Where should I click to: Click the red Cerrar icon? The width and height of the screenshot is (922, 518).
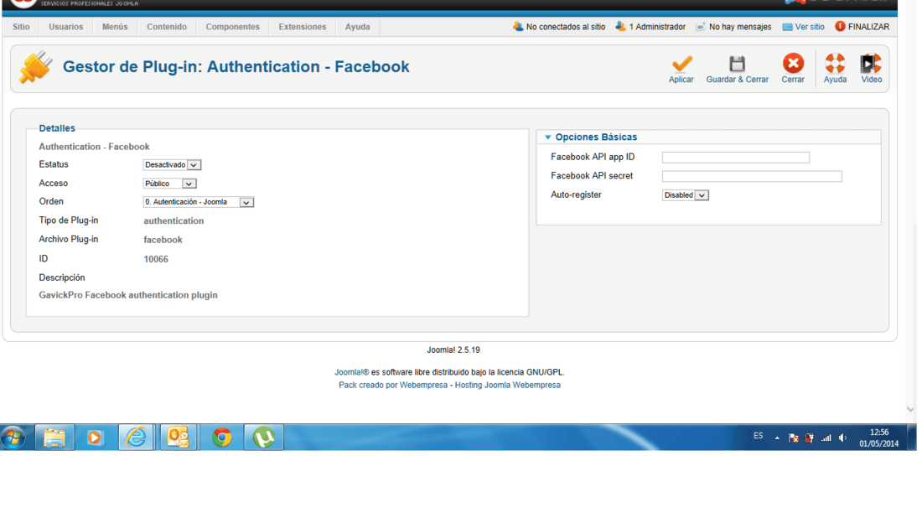pos(793,63)
